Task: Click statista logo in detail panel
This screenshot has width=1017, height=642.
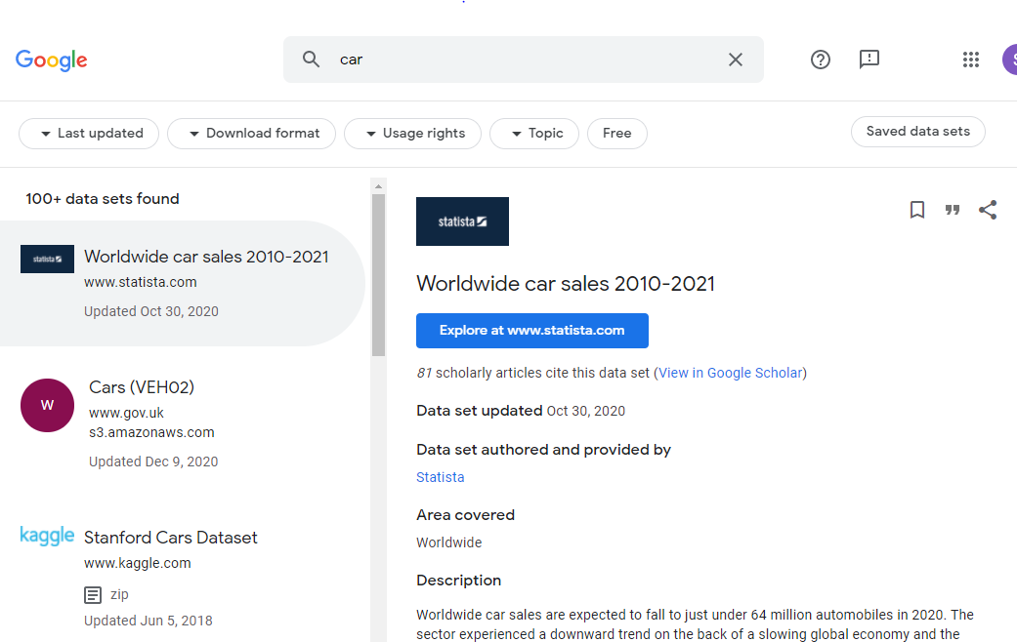Action: [x=462, y=221]
